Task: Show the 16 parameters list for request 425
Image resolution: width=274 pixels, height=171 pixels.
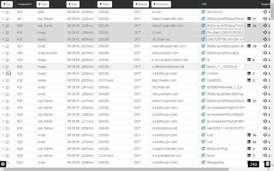Action: (x=252, y=135)
